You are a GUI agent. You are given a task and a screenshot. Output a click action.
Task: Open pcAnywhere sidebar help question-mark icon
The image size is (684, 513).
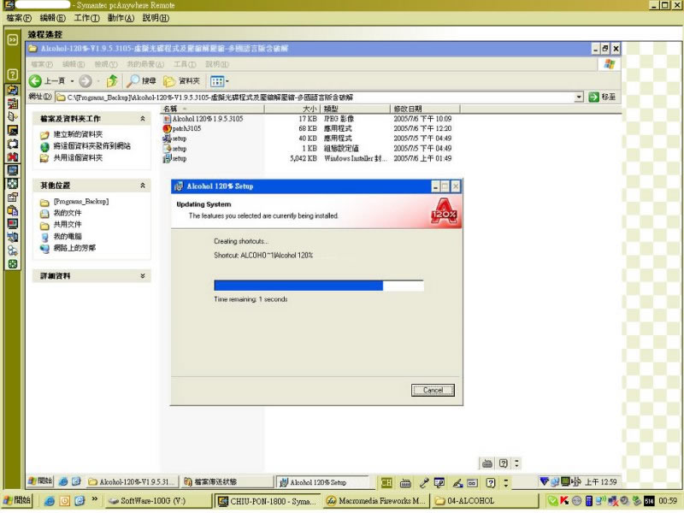pos(12,74)
